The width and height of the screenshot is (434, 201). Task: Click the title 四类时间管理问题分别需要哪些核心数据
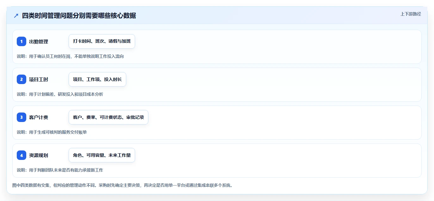pos(79,16)
